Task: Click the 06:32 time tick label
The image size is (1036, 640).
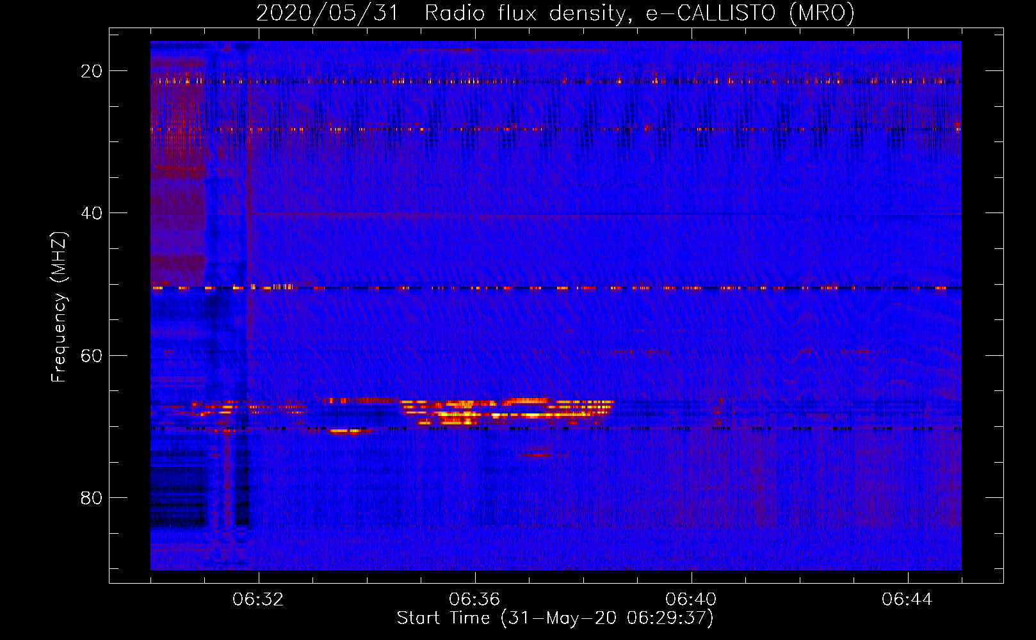Action: click(x=258, y=600)
